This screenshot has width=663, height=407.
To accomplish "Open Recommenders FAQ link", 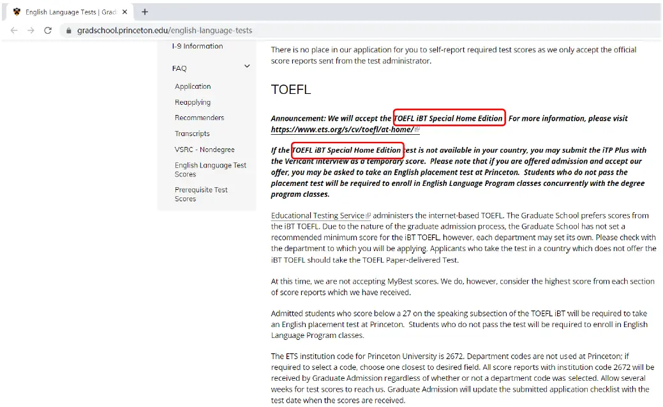I will (199, 118).
